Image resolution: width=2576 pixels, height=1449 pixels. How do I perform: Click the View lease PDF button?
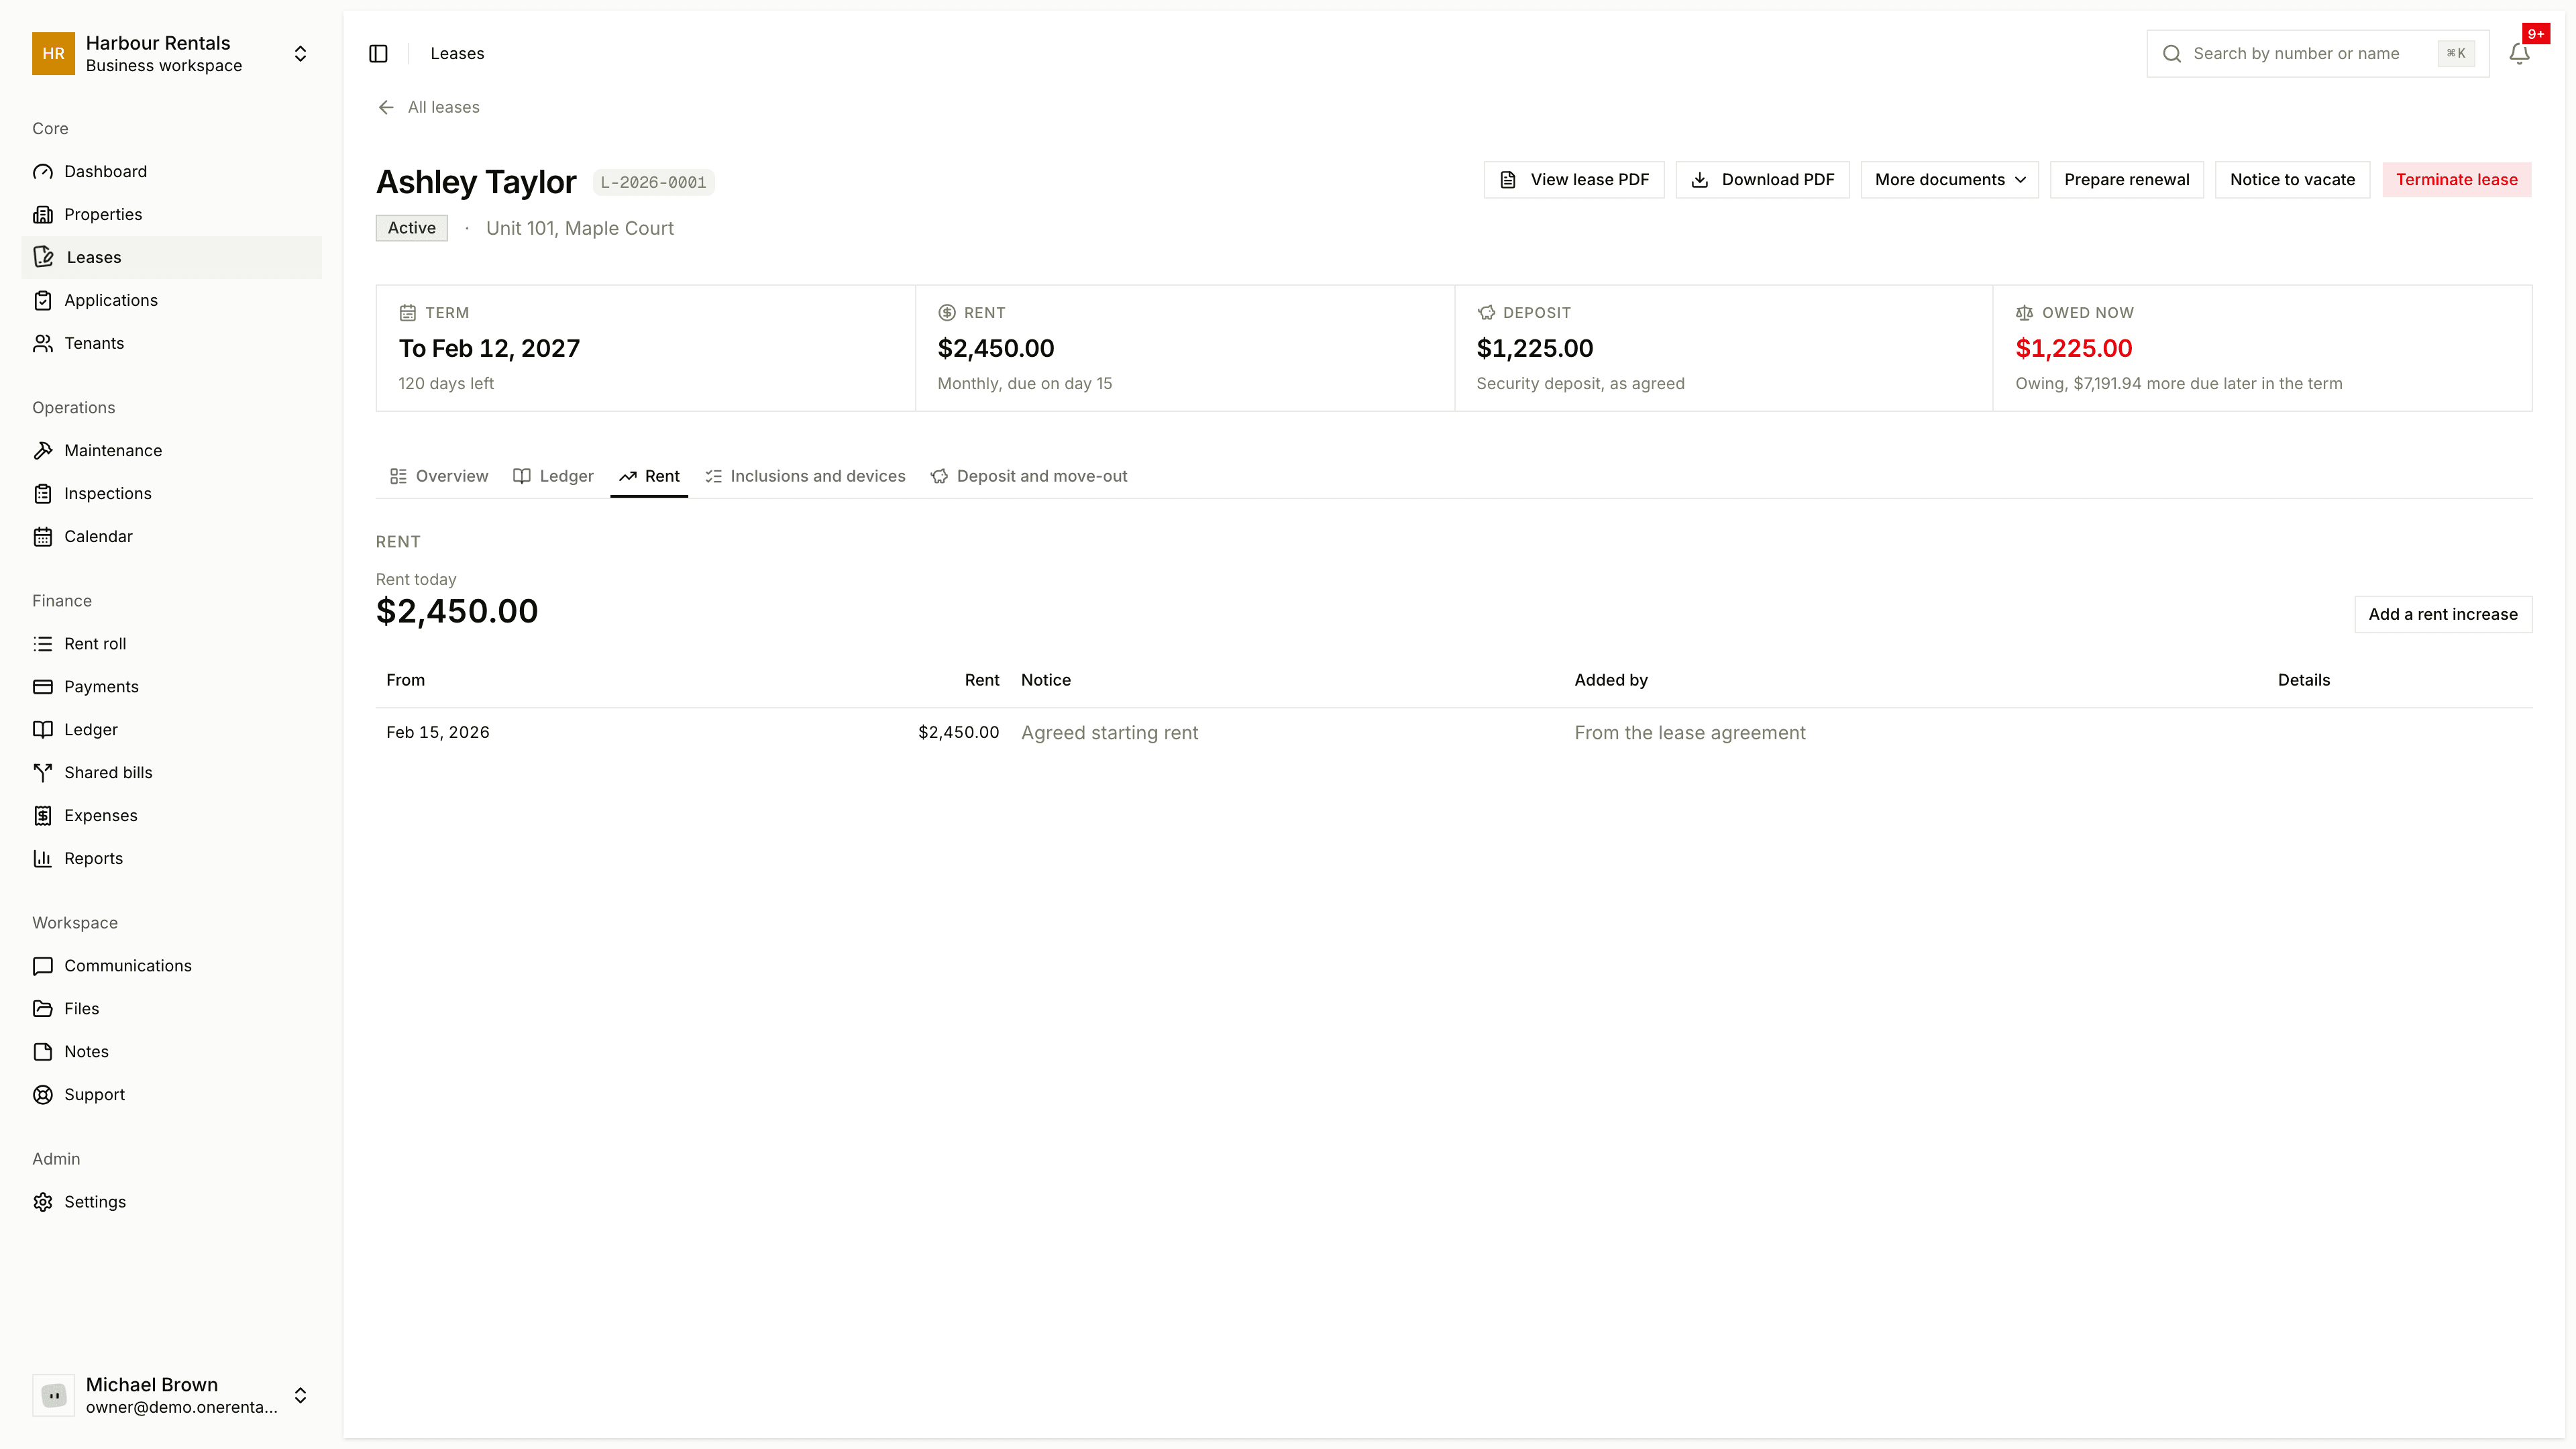coord(1574,180)
